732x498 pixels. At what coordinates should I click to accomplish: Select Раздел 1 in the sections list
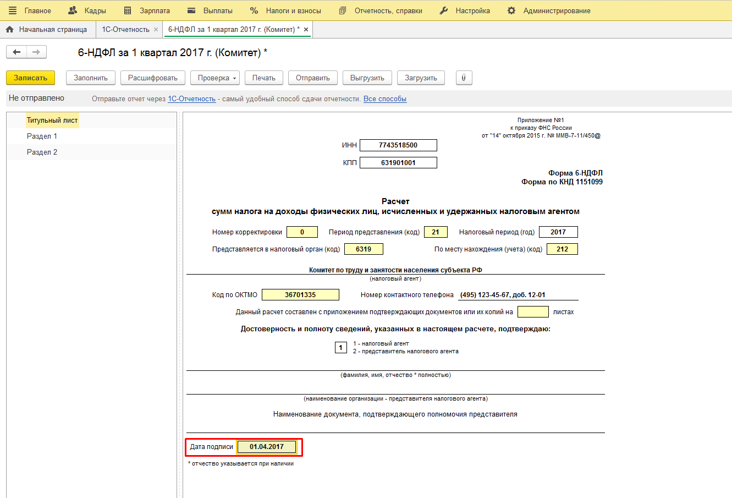pyautogui.click(x=42, y=136)
